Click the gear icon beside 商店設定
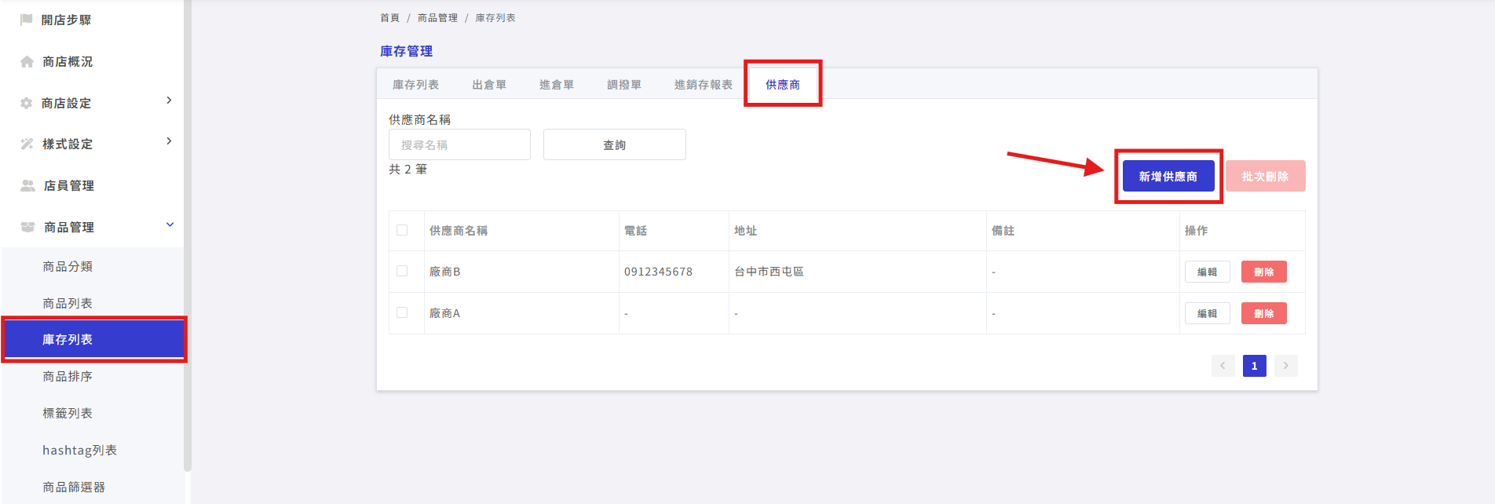This screenshot has height=504, width=1495. 27,103
